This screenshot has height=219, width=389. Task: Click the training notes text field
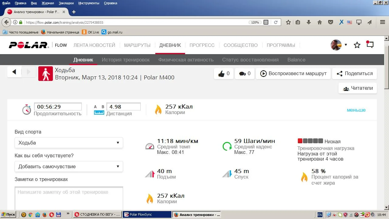[69, 198]
